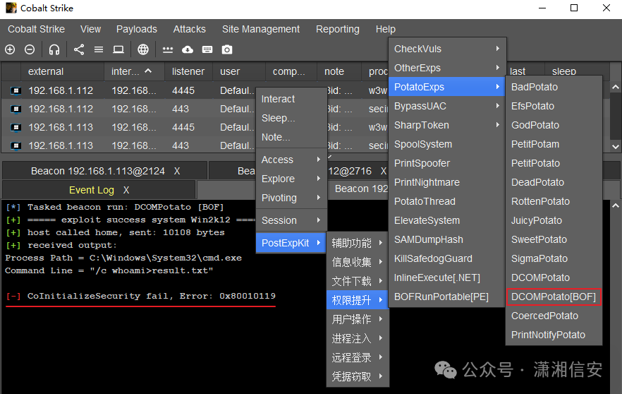
Task: Expand the CheckVuls submenu
Action: (447, 49)
